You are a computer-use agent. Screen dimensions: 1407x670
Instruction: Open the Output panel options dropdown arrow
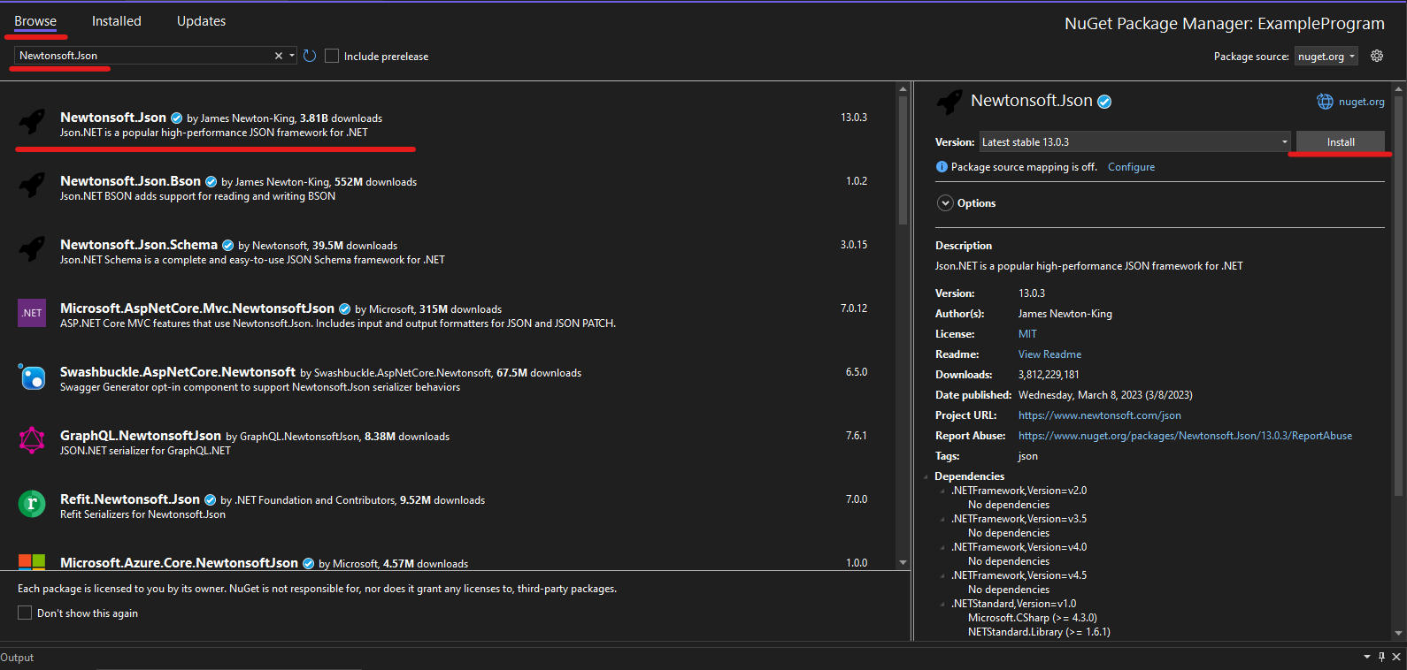(1367, 657)
